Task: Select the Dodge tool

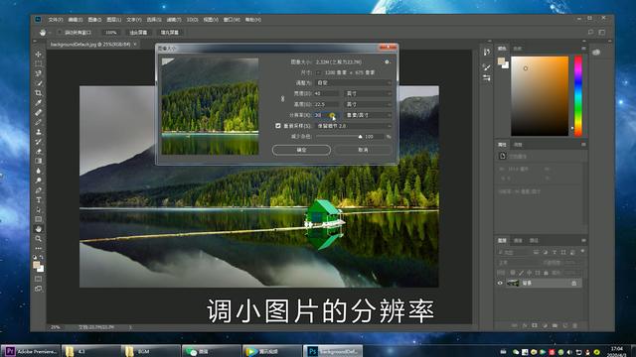Action: (x=39, y=180)
